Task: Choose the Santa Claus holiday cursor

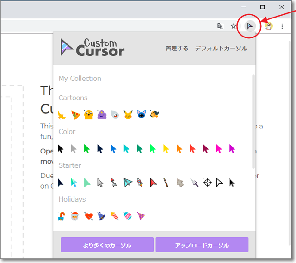Action: 75,216
